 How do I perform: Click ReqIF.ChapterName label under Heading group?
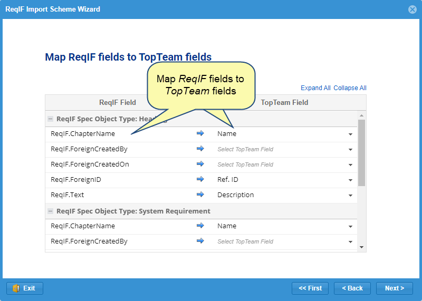[x=83, y=134]
